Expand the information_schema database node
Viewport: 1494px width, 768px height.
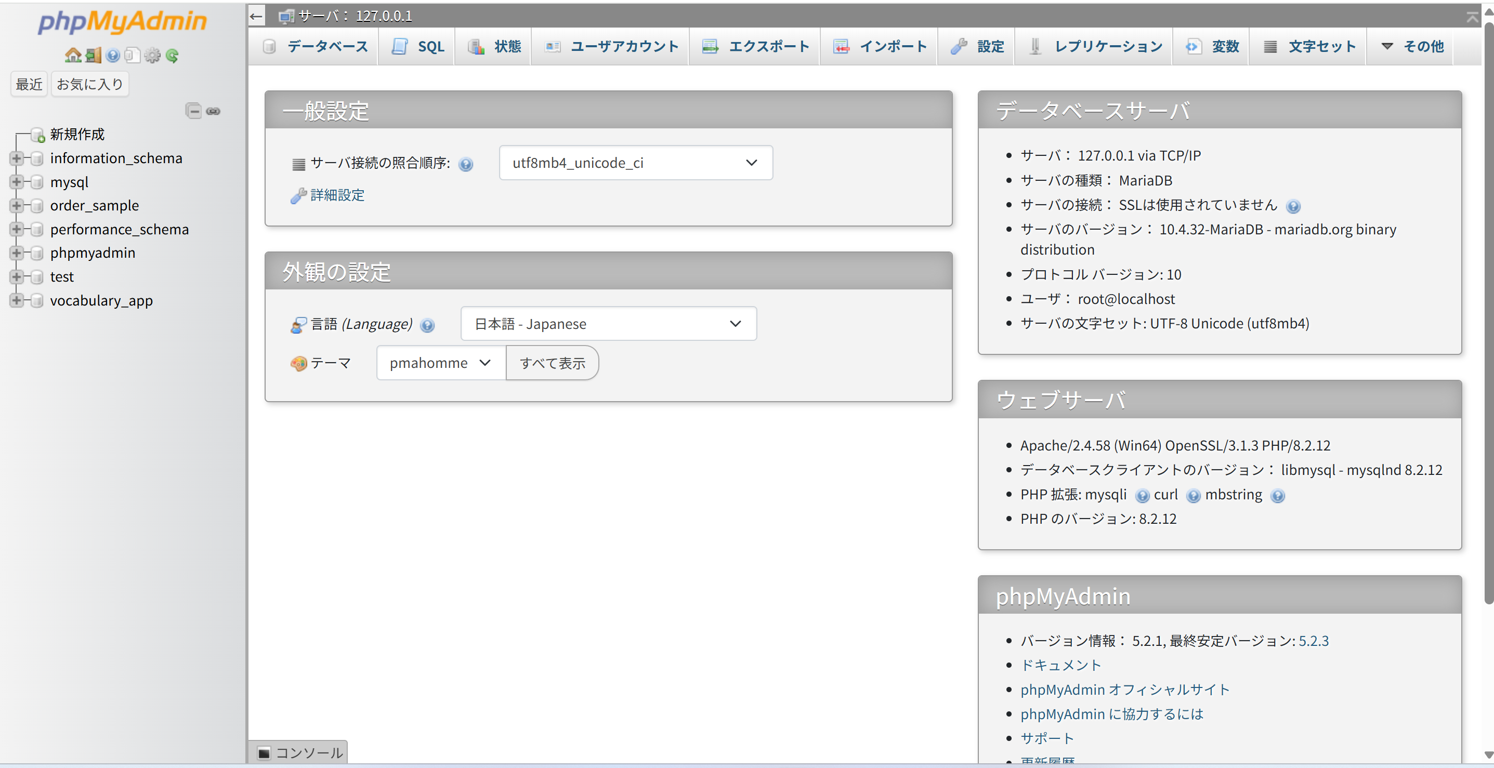point(16,158)
